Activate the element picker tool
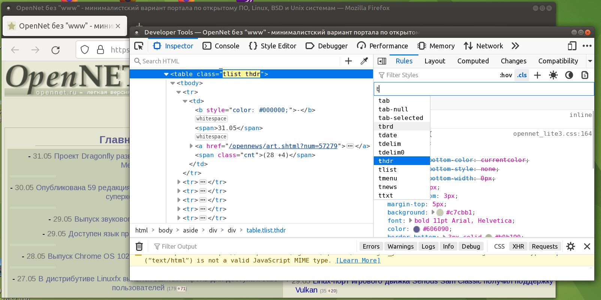This screenshot has height=300, width=601. (x=139, y=46)
